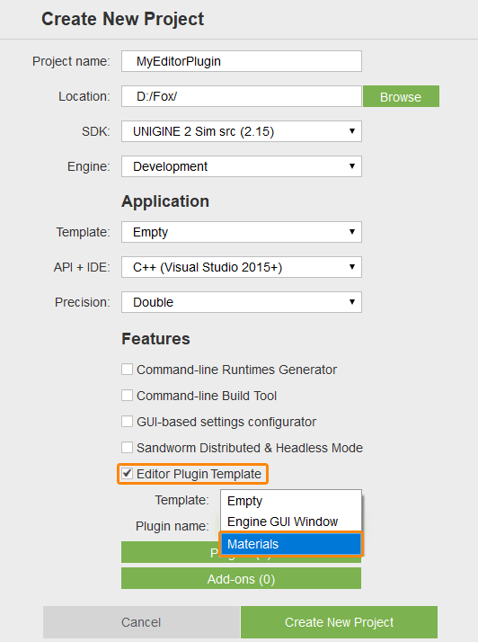
Task: Uncheck Editor Plugin Template checkbox
Action: point(128,474)
